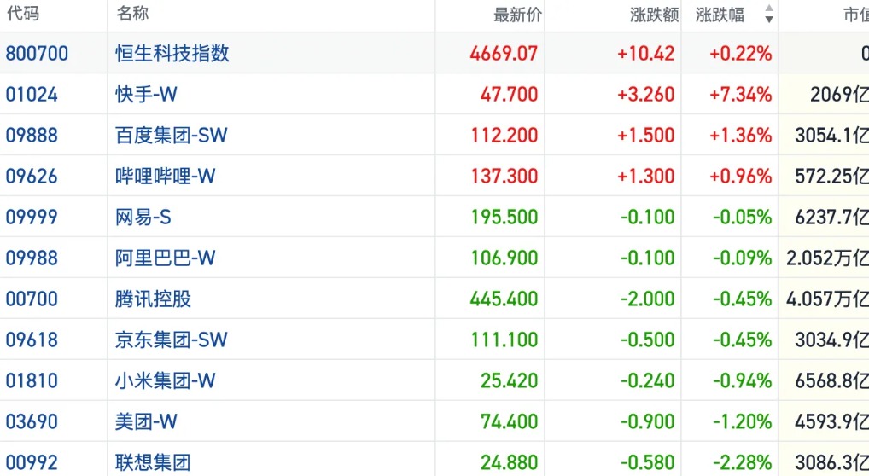Open stock code 00992
This screenshot has width=869, height=476.
click(32, 462)
